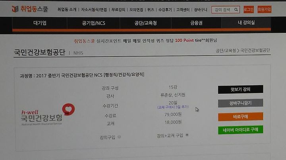The height and width of the screenshot is (160, 286).
Task: Open the 취업동 소개 menu
Action: [x=67, y=10]
